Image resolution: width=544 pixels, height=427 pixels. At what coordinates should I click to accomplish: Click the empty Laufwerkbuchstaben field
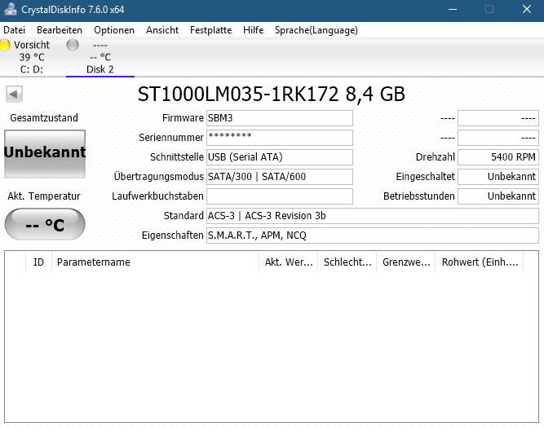[x=280, y=196]
